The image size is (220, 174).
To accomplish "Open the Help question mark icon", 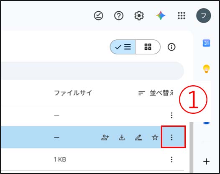I will tap(119, 15).
